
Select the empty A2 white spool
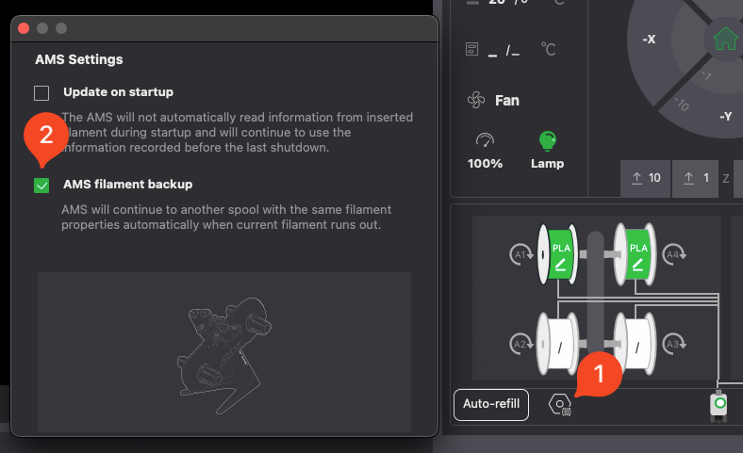click(x=561, y=344)
